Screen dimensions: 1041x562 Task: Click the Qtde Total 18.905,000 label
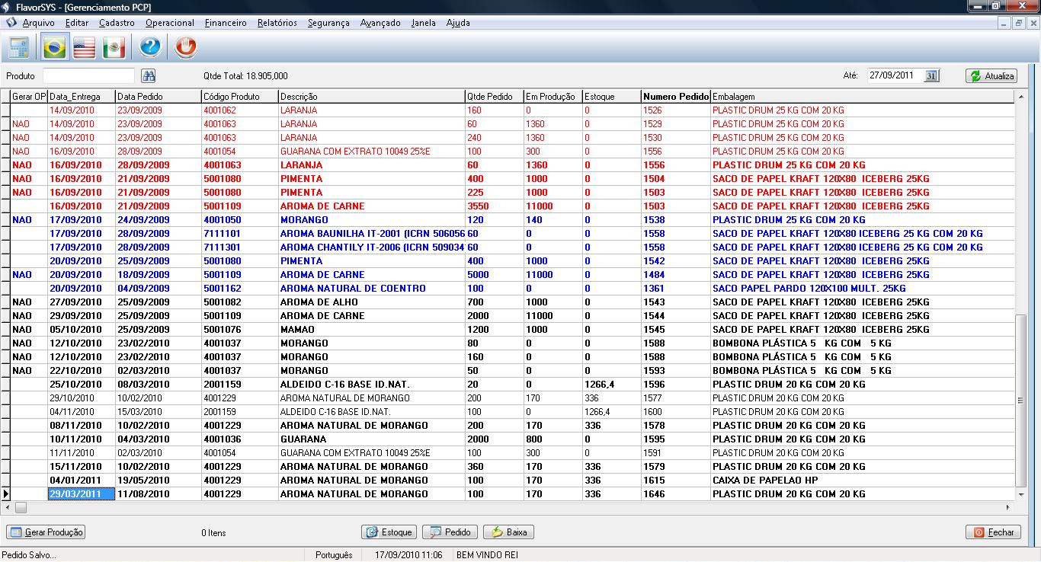coord(245,76)
